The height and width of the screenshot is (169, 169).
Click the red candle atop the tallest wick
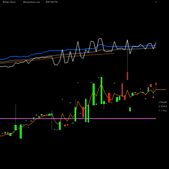(x=127, y=76)
